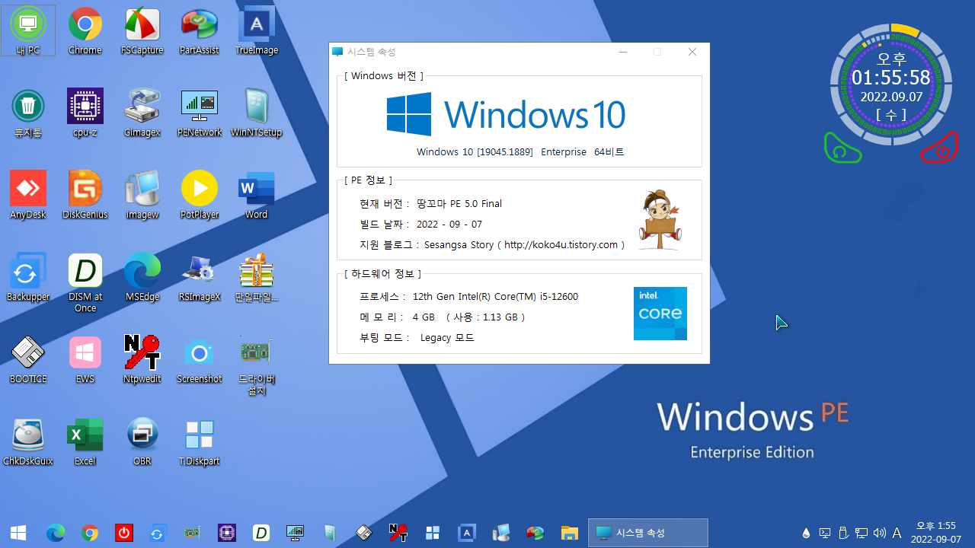Close the 시스템 속성 window
975x548 pixels.
tap(692, 52)
